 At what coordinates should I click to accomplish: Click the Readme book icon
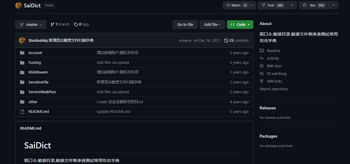pyautogui.click(x=262, y=51)
